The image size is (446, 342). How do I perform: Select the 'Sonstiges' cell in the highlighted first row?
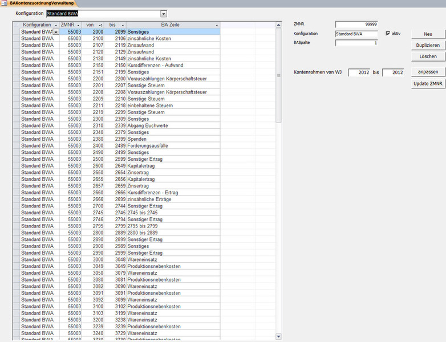tap(173, 32)
